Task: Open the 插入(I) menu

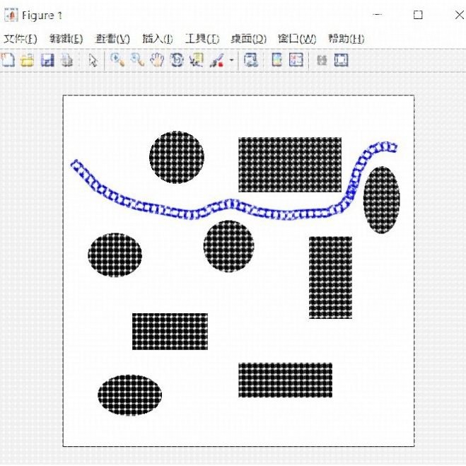Action: pos(158,39)
